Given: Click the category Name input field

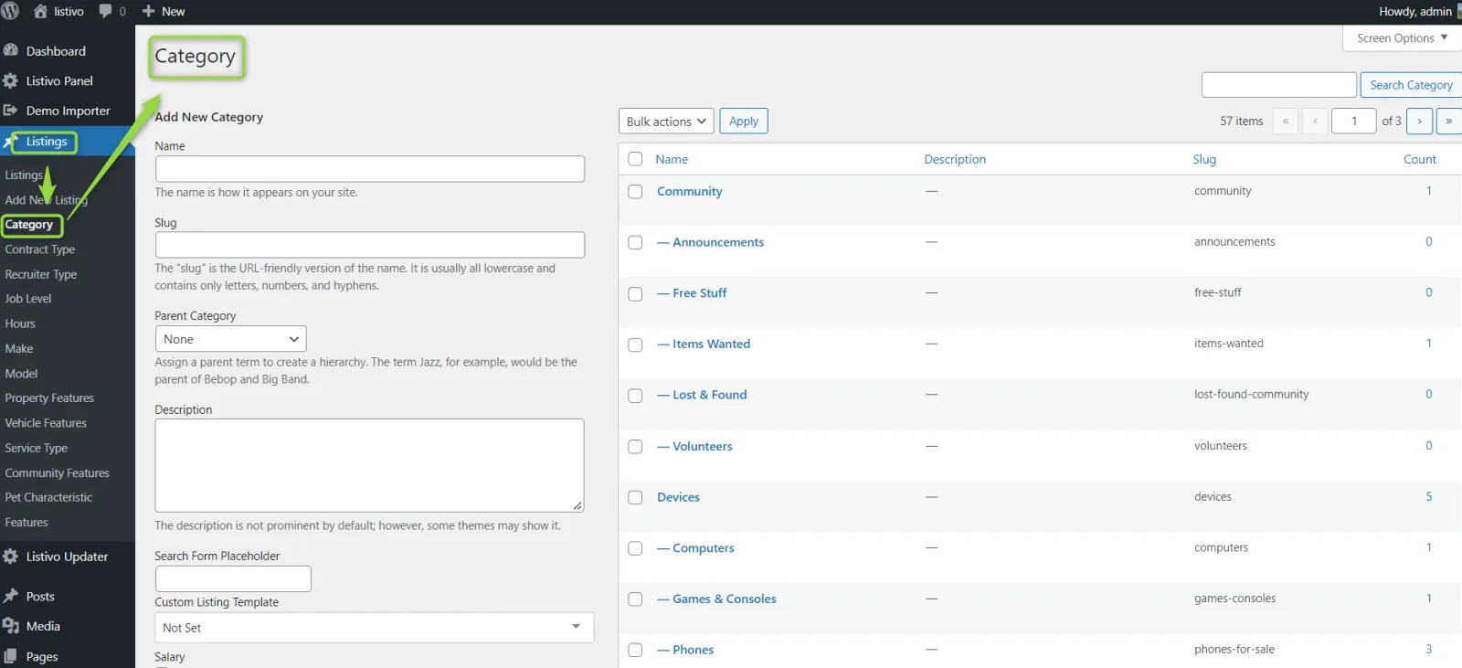Looking at the screenshot, I should tap(370, 169).
